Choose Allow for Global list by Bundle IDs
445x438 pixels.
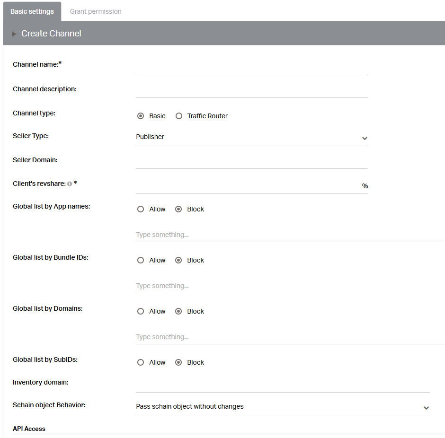(141, 260)
